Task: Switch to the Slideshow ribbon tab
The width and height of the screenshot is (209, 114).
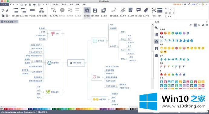Action: pyautogui.click(x=64, y=5)
